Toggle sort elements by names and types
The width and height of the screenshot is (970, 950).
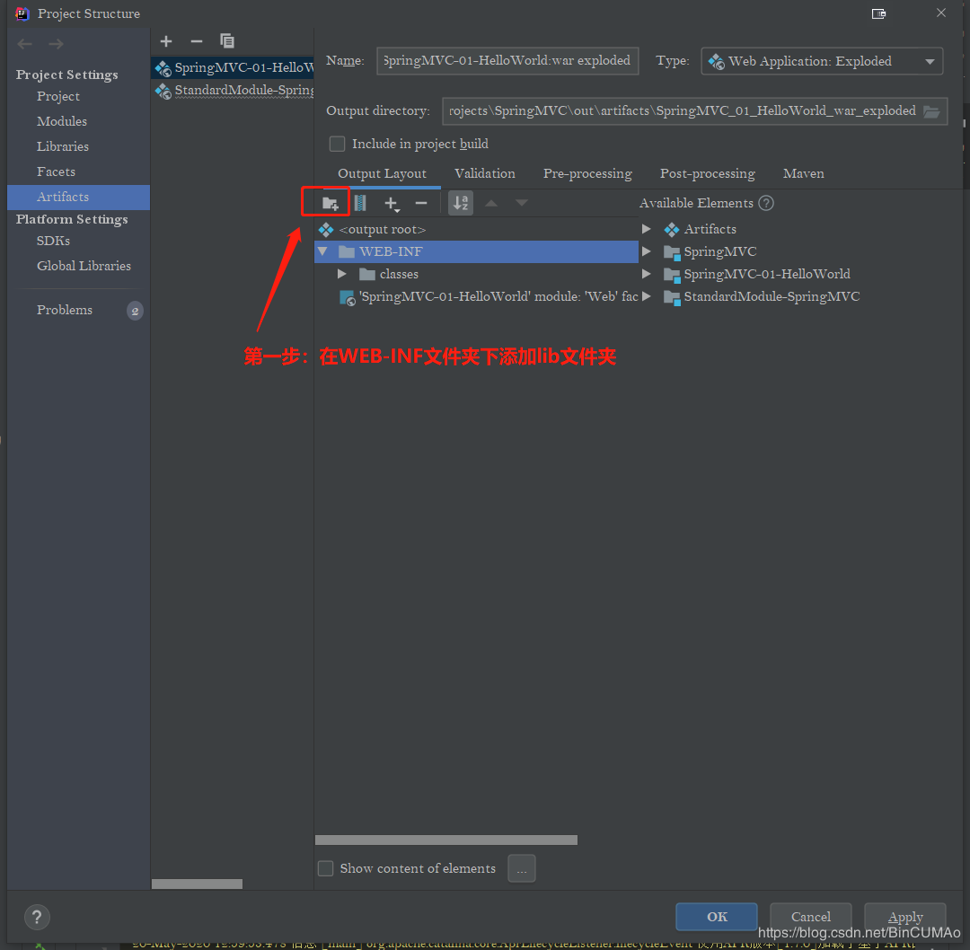[x=461, y=203]
